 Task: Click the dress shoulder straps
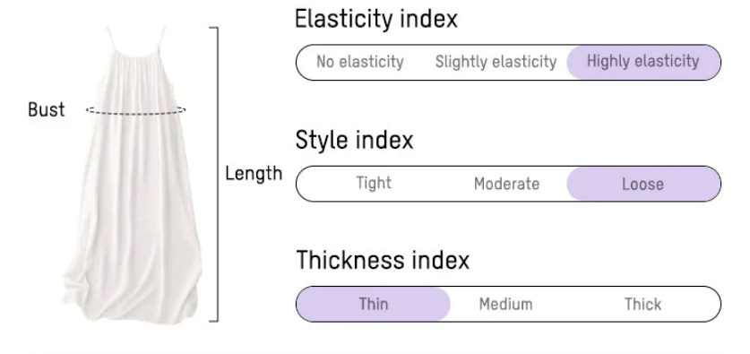(x=136, y=39)
